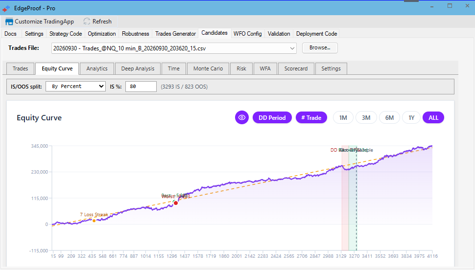Switch to the Trades sub-tab
Screen dimensions: 475x270
[x=20, y=68]
